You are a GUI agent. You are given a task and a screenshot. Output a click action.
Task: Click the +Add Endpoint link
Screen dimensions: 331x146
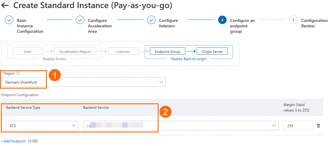coord(14,141)
